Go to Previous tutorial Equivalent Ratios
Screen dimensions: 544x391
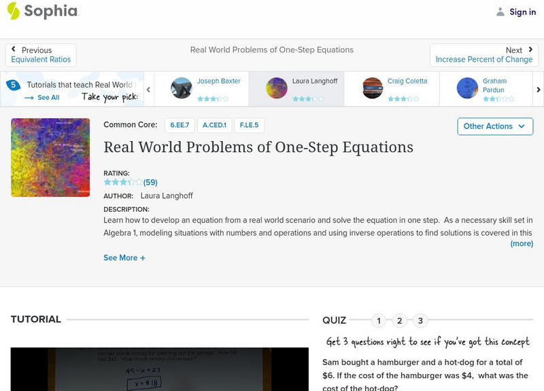(x=41, y=55)
